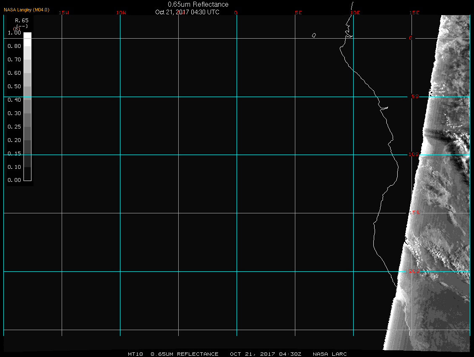Click the '15S' latitude label
This screenshot has height=357, width=474.
pyautogui.click(x=414, y=213)
